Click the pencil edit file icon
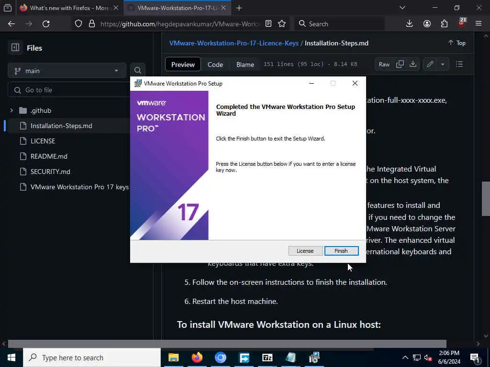This screenshot has height=367, width=490. coord(430,65)
